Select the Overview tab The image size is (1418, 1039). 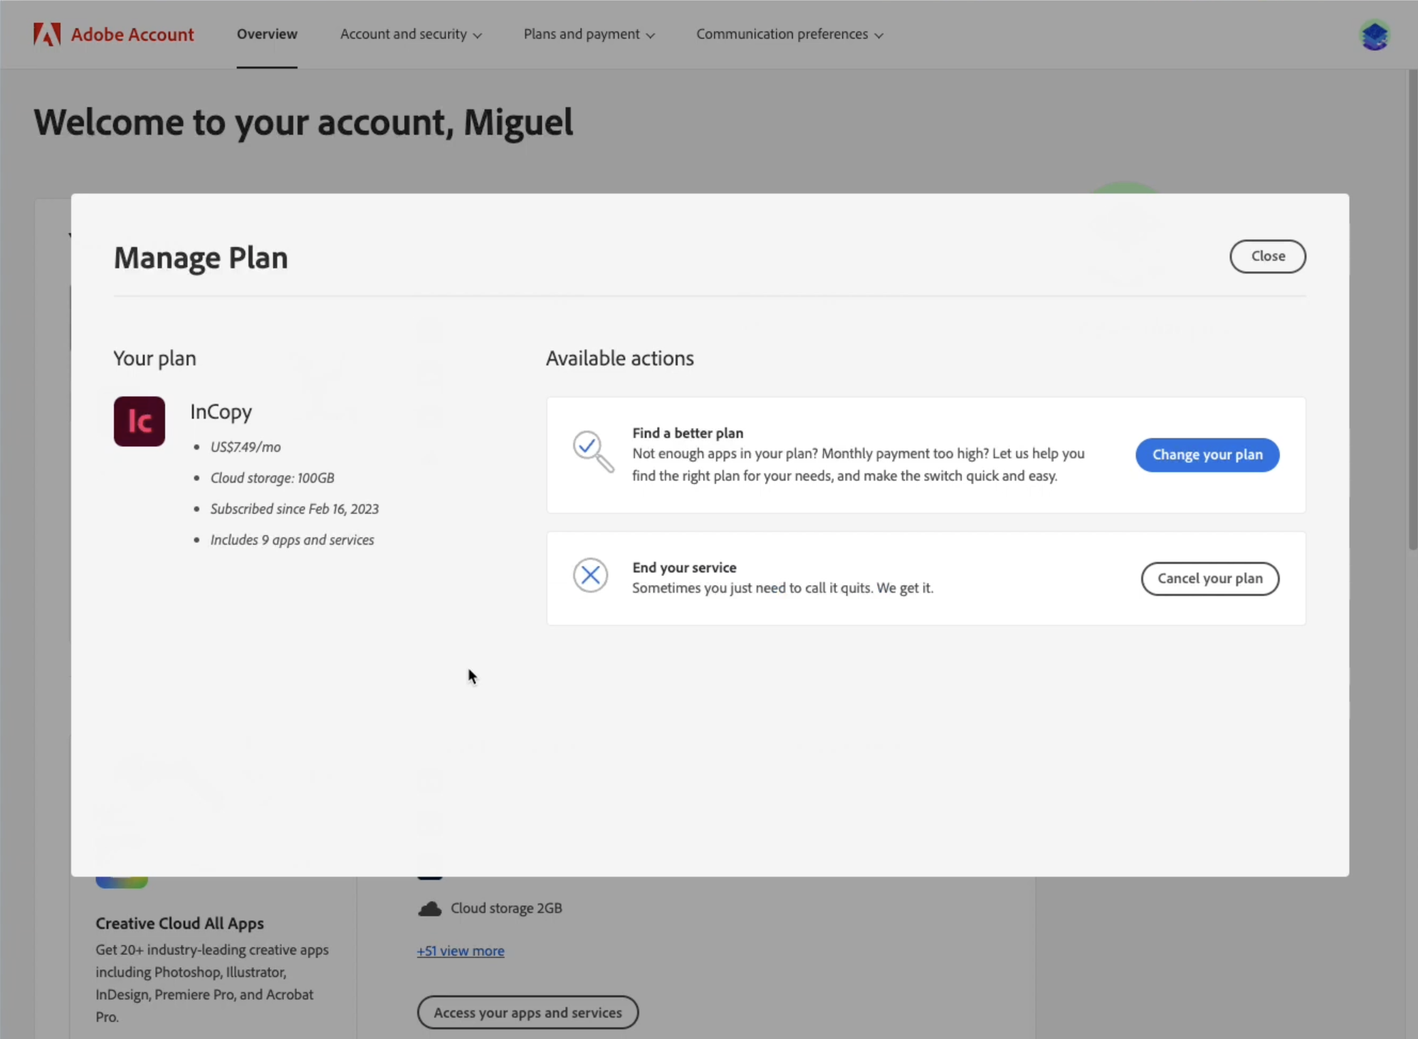(x=267, y=34)
